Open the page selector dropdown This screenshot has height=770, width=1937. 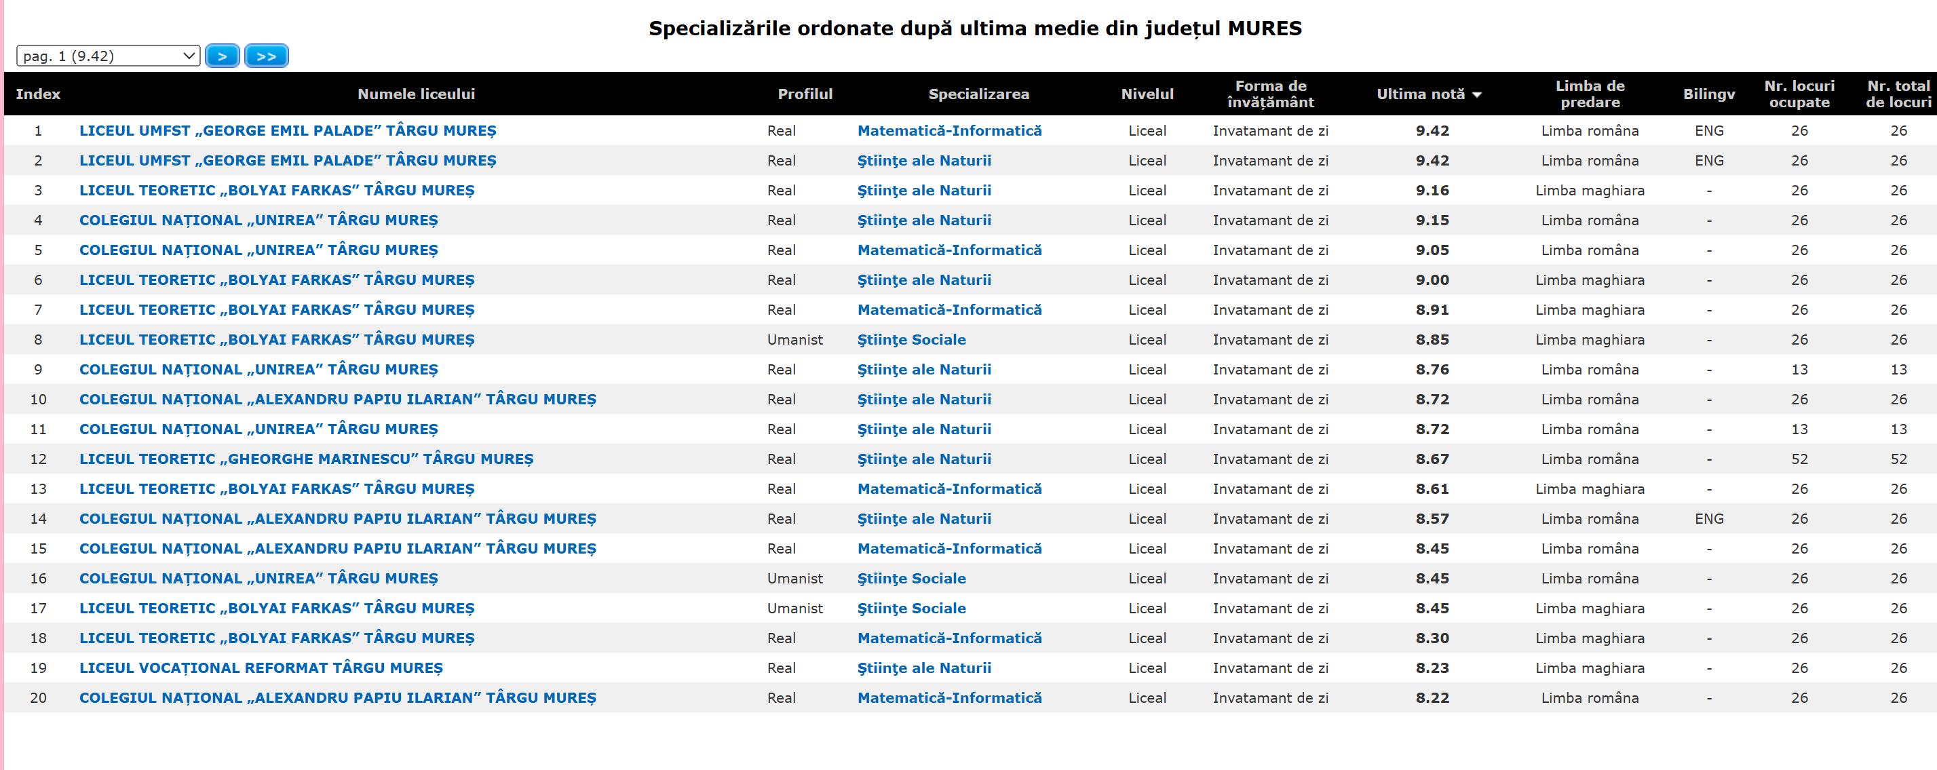pos(109,56)
